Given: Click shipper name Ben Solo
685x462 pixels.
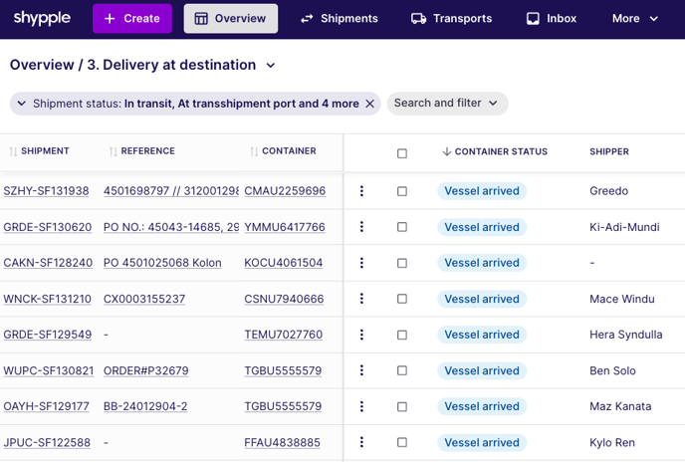Looking at the screenshot, I should tap(612, 370).
